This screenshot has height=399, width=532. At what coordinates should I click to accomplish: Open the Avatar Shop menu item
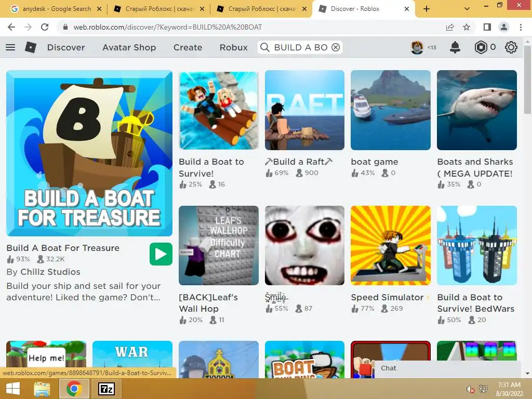coord(129,47)
